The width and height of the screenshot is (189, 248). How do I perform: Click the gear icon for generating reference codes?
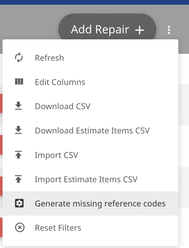click(19, 203)
